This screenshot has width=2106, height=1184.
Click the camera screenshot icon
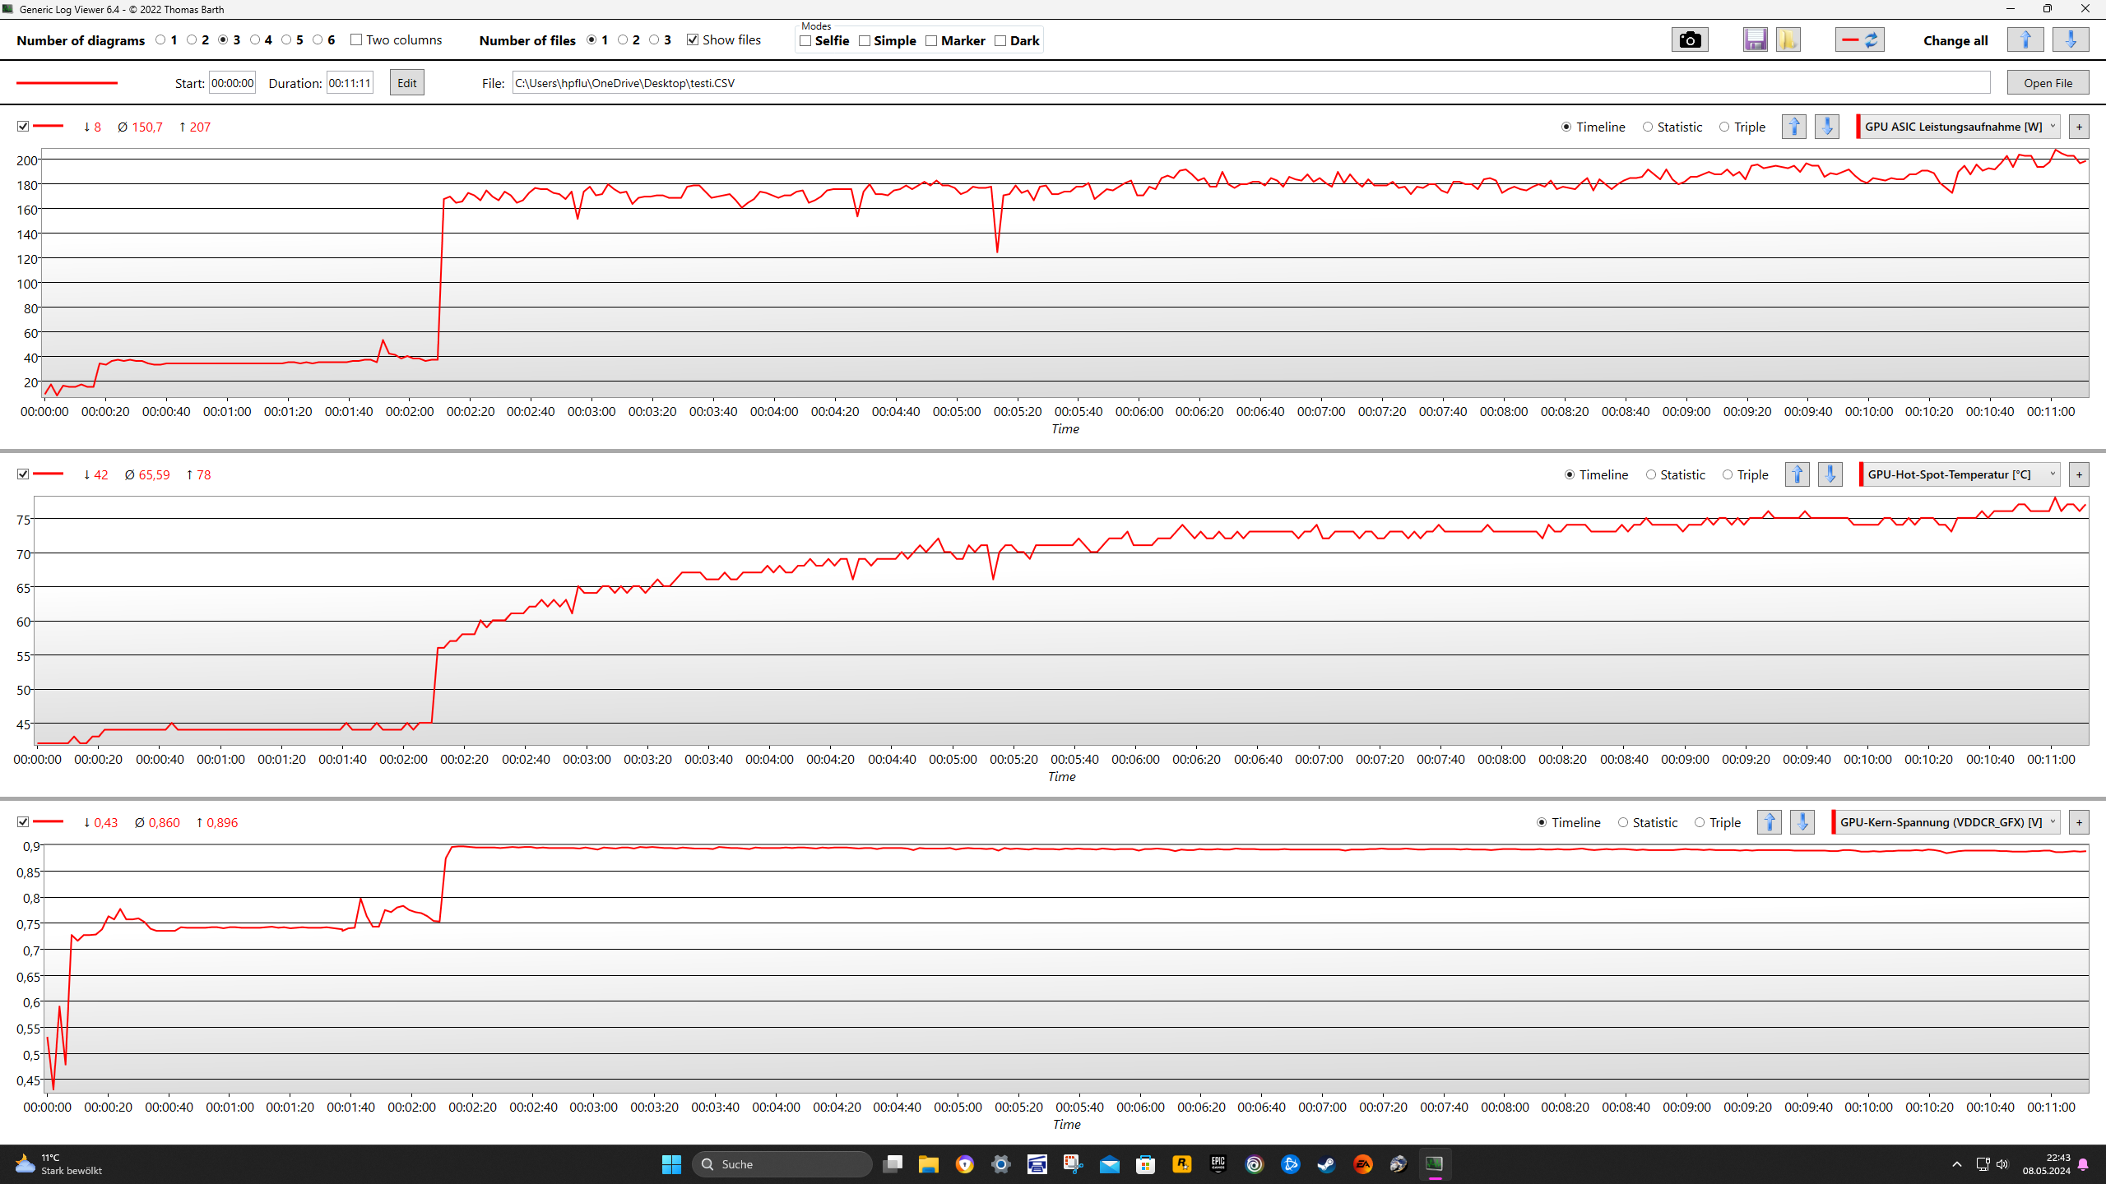[1689, 39]
